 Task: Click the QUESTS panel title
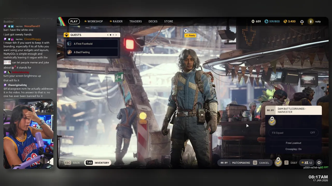(76, 35)
